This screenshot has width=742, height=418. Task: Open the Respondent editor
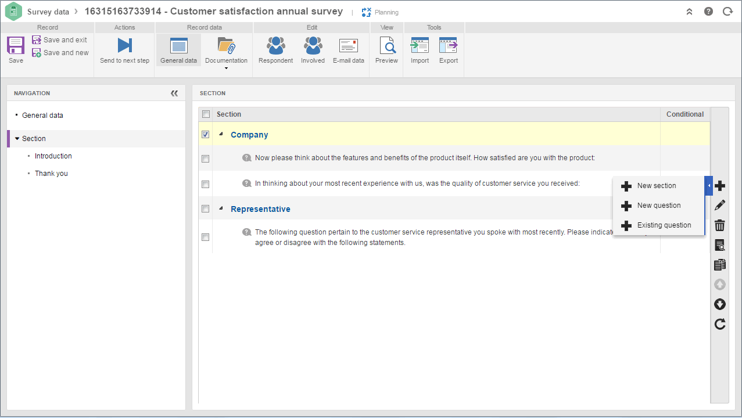point(275,50)
